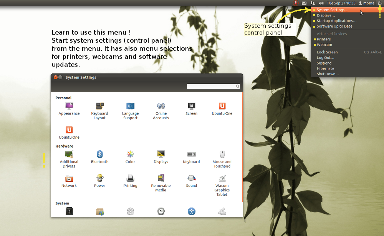Open the mail envelope indicator in top panel
Viewport: 384px width, 236px height.
(x=304, y=3)
